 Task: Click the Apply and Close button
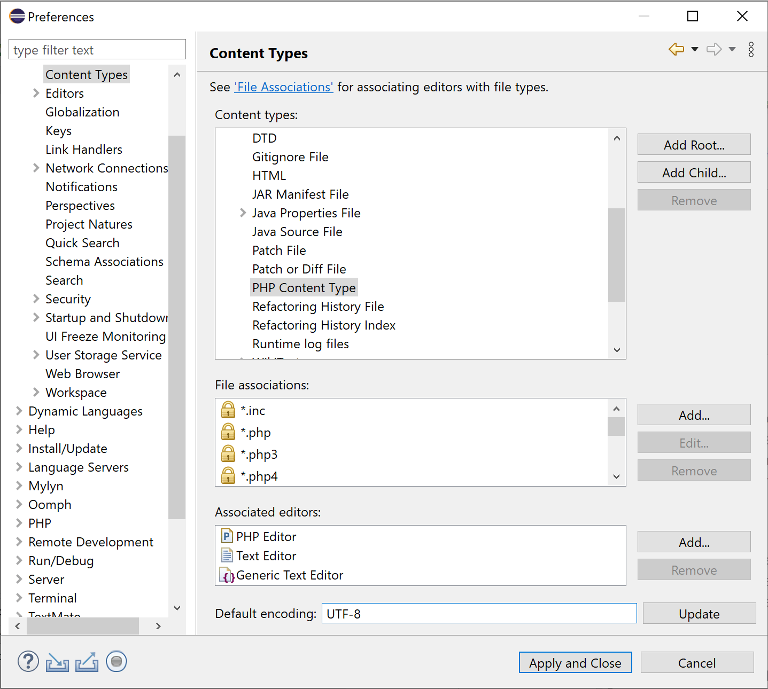[575, 662]
